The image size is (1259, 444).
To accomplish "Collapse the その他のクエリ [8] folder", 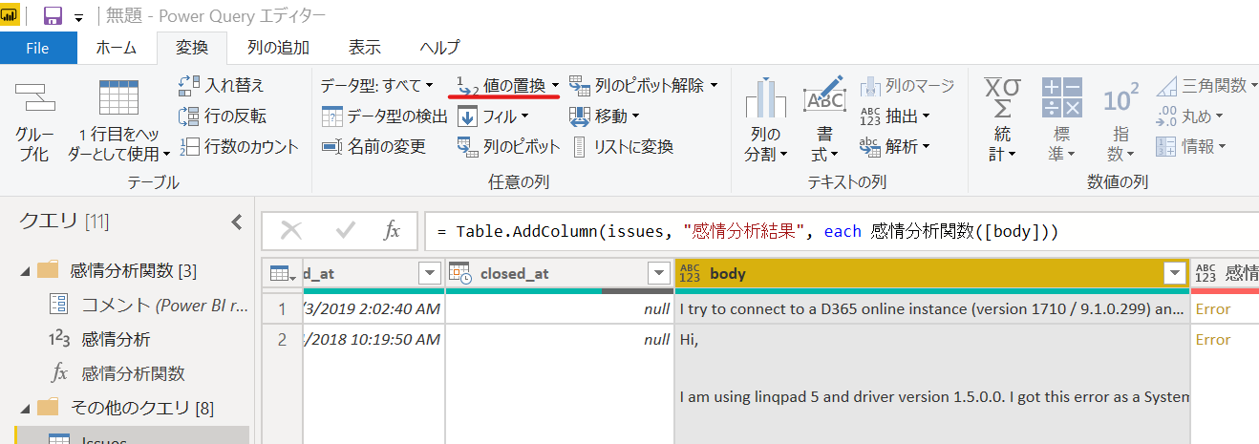I will pos(24,409).
